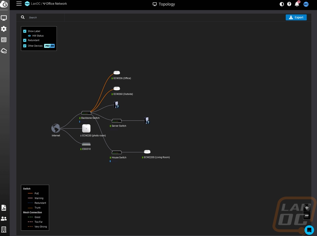
Task: Open the notifications bell
Action: coord(297,4)
